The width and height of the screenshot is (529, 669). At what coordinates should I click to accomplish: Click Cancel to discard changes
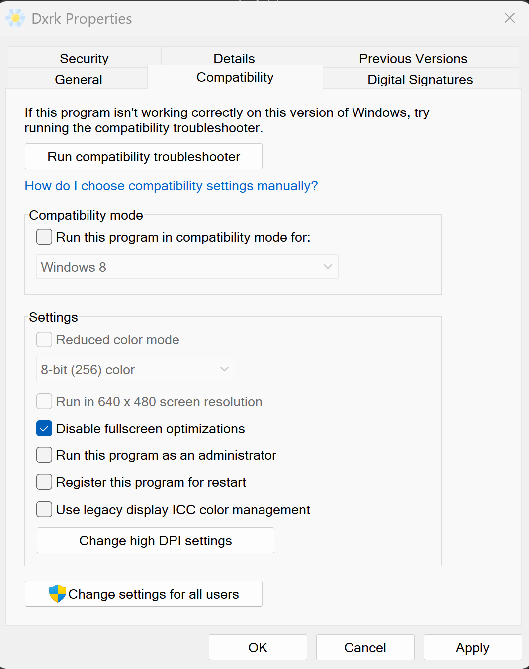[x=365, y=647]
